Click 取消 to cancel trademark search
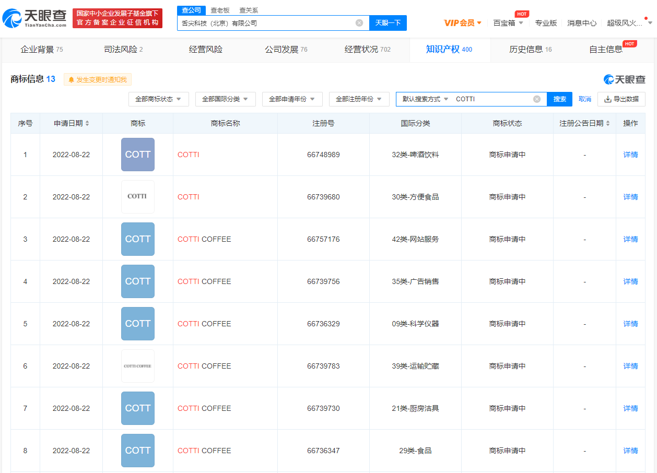The width and height of the screenshot is (657, 473). tap(585, 99)
